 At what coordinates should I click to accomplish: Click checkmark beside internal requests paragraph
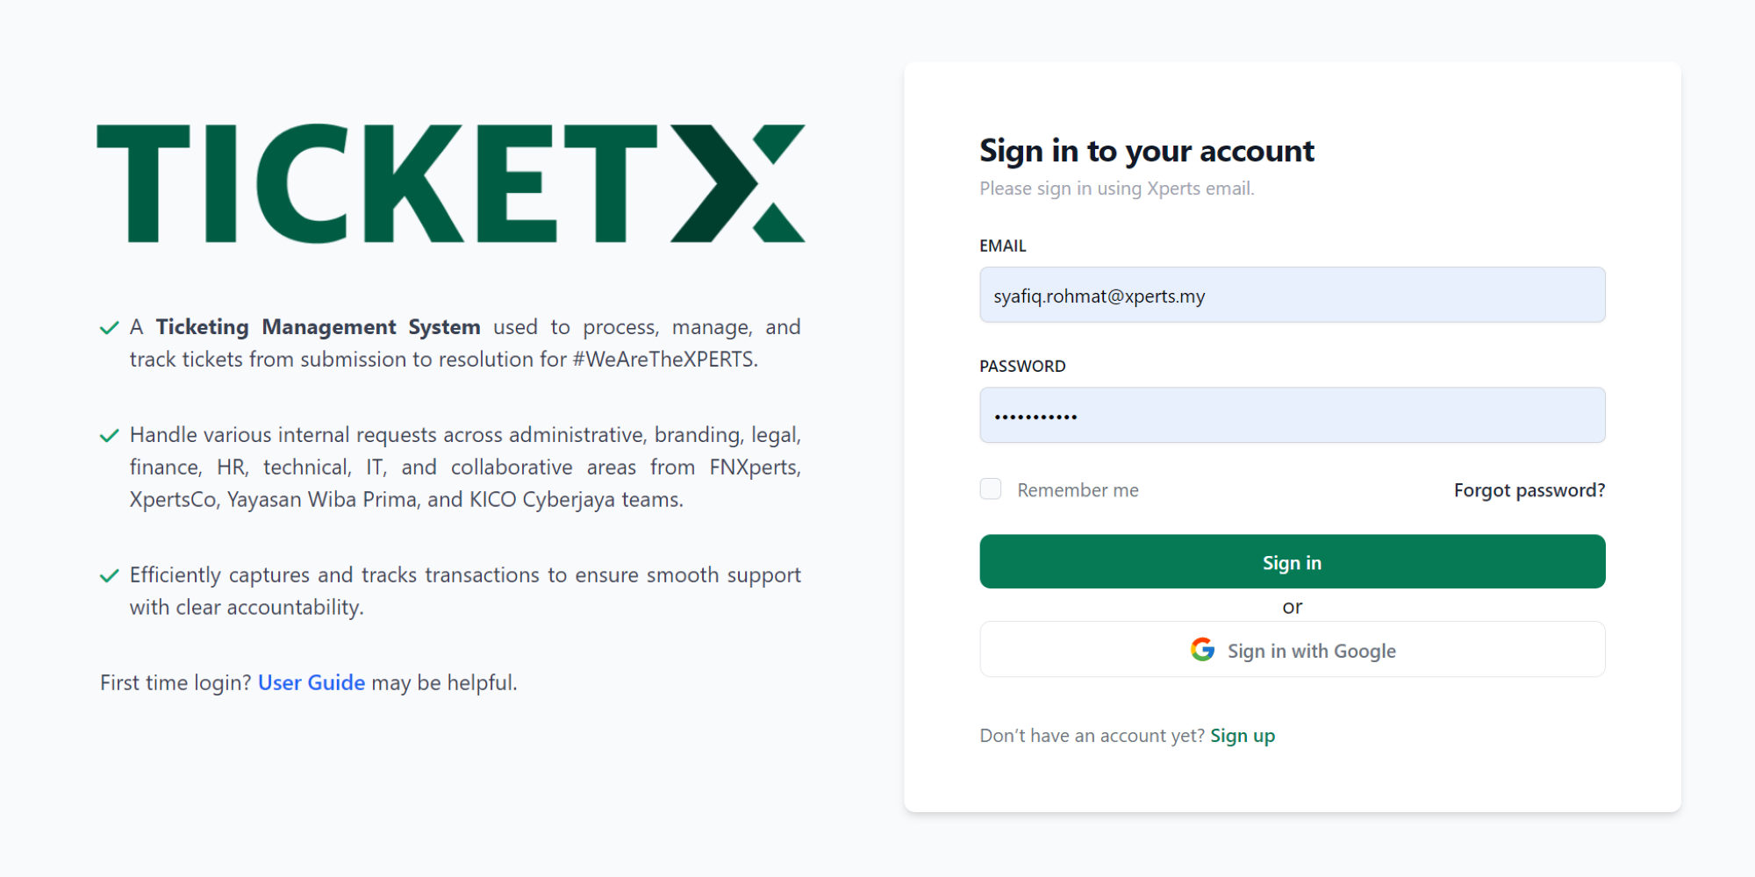110,436
